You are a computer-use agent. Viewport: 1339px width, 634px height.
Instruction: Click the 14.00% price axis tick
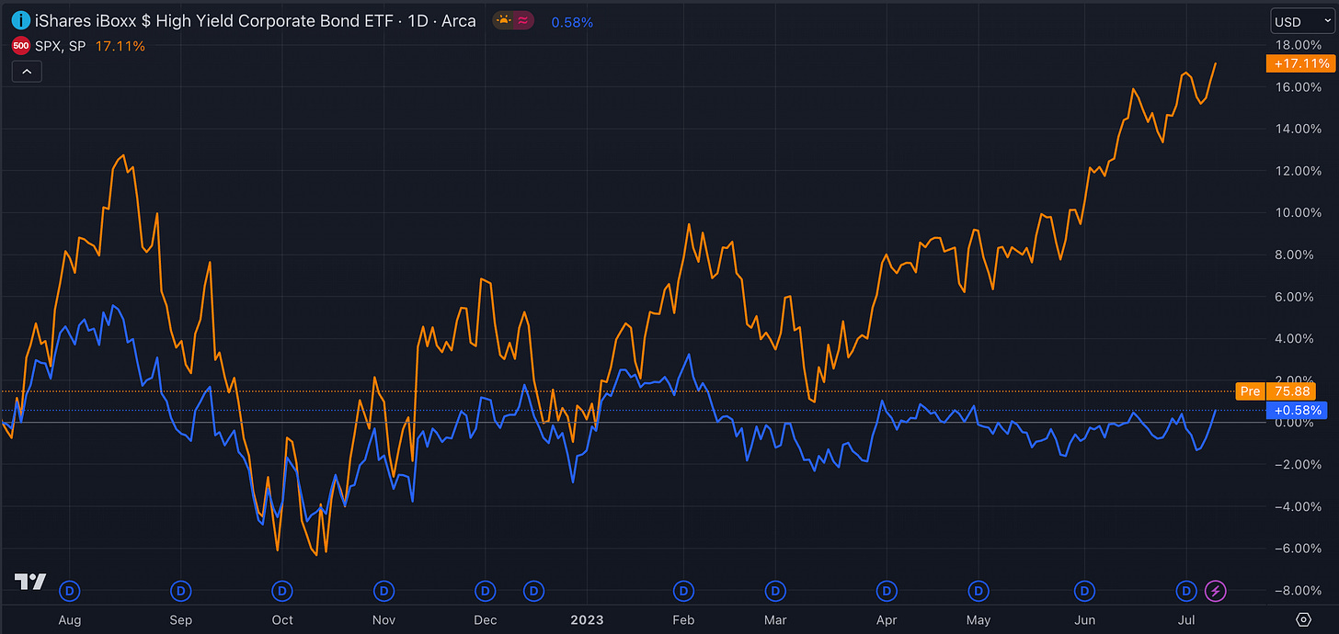(1300, 129)
